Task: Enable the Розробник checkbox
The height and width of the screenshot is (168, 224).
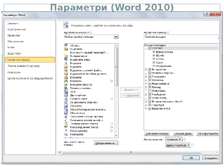Action: point(150,91)
